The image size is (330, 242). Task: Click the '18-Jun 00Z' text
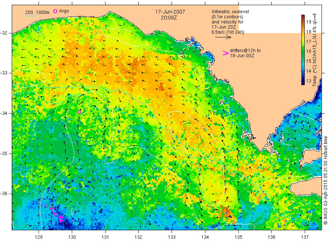(242, 56)
